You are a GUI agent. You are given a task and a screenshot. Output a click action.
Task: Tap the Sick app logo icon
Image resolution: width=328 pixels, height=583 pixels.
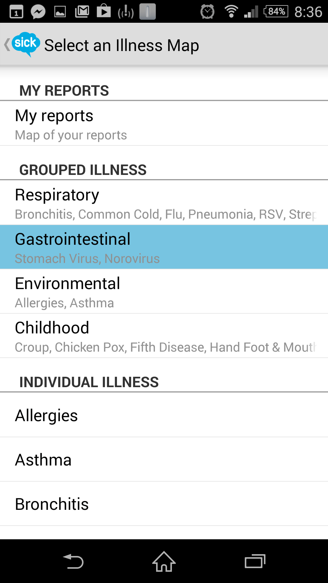[x=26, y=44]
